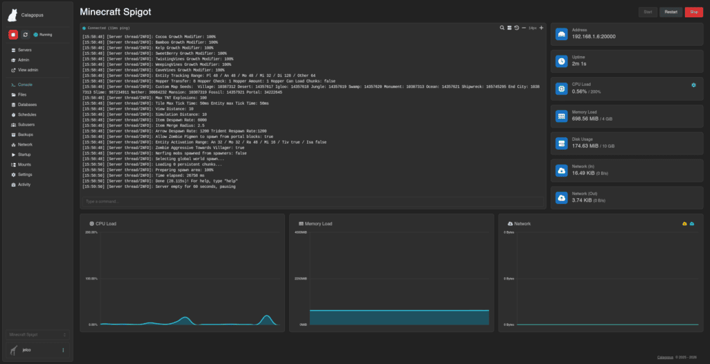Click log line 'Server empty for 60 seconds, pausing'
The image size is (710, 364).
pos(159,187)
